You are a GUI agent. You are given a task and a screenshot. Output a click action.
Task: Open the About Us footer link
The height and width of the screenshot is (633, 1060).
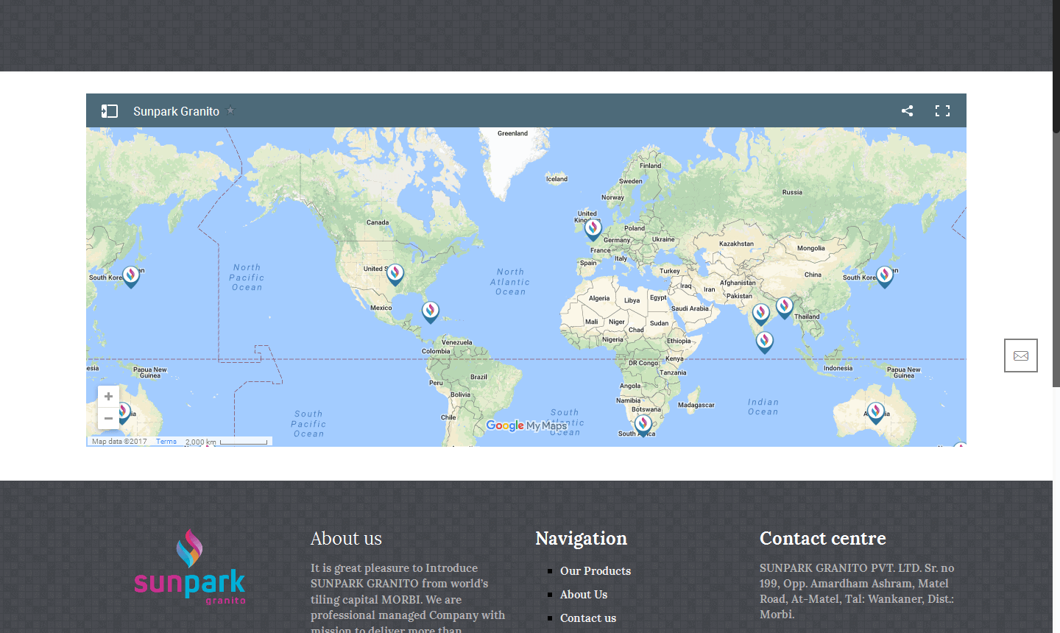click(x=584, y=595)
